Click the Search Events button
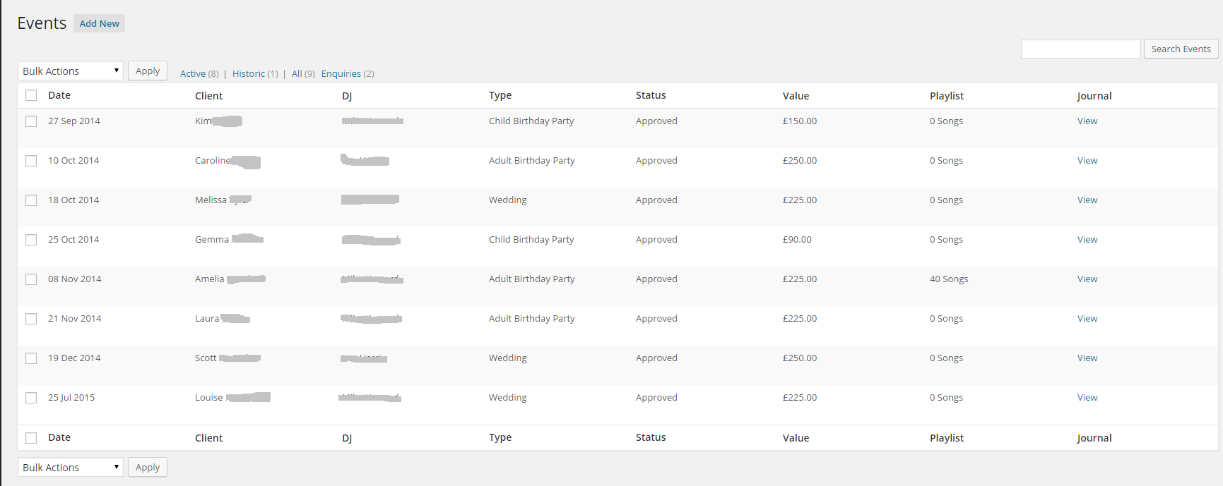This screenshot has width=1223, height=486. point(1181,49)
